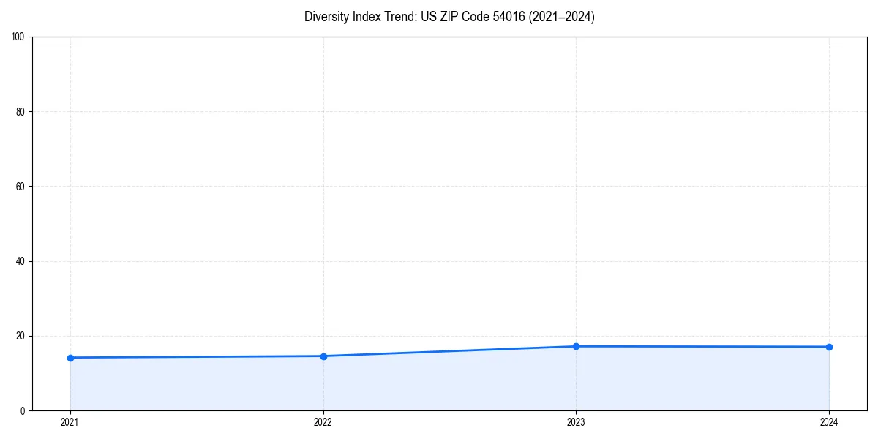Select the 2024 data point marker
This screenshot has height=439, width=878.
(x=829, y=346)
